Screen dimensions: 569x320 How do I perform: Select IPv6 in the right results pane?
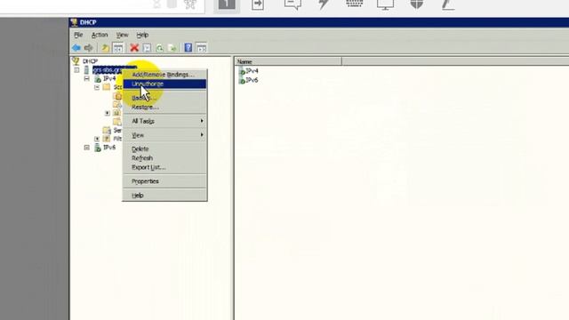tap(252, 80)
